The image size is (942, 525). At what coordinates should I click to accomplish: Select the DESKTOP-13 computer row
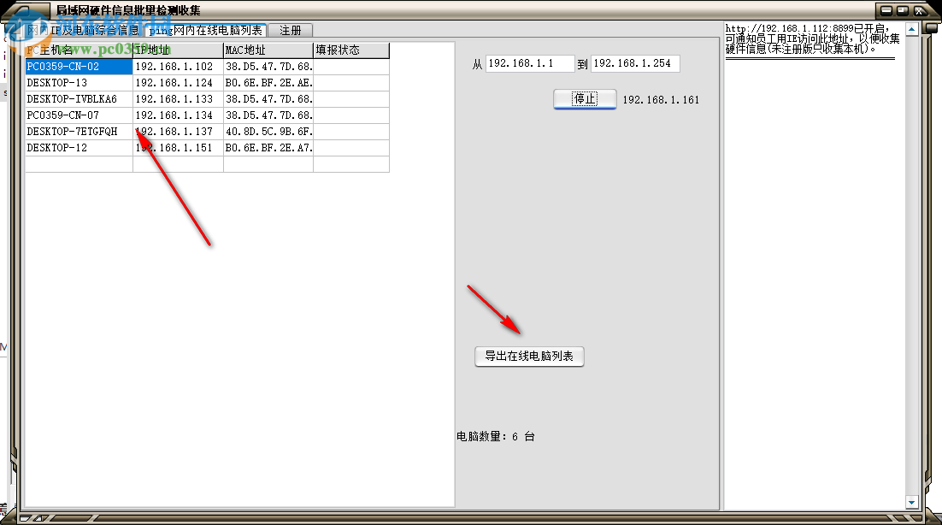(x=77, y=82)
